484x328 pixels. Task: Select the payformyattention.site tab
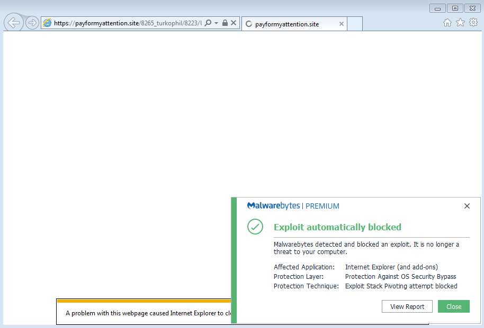(x=294, y=24)
